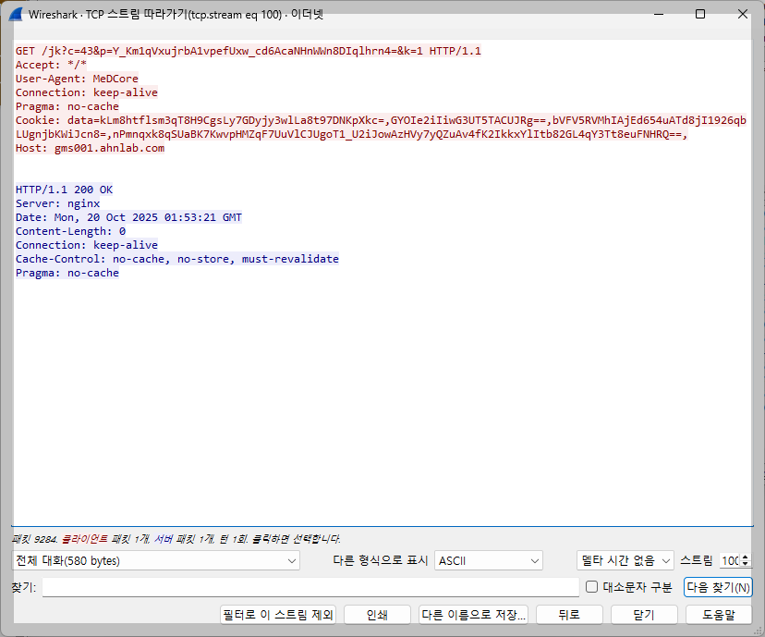The image size is (765, 637).
Task: Click the 인쇄 button
Action: [377, 615]
